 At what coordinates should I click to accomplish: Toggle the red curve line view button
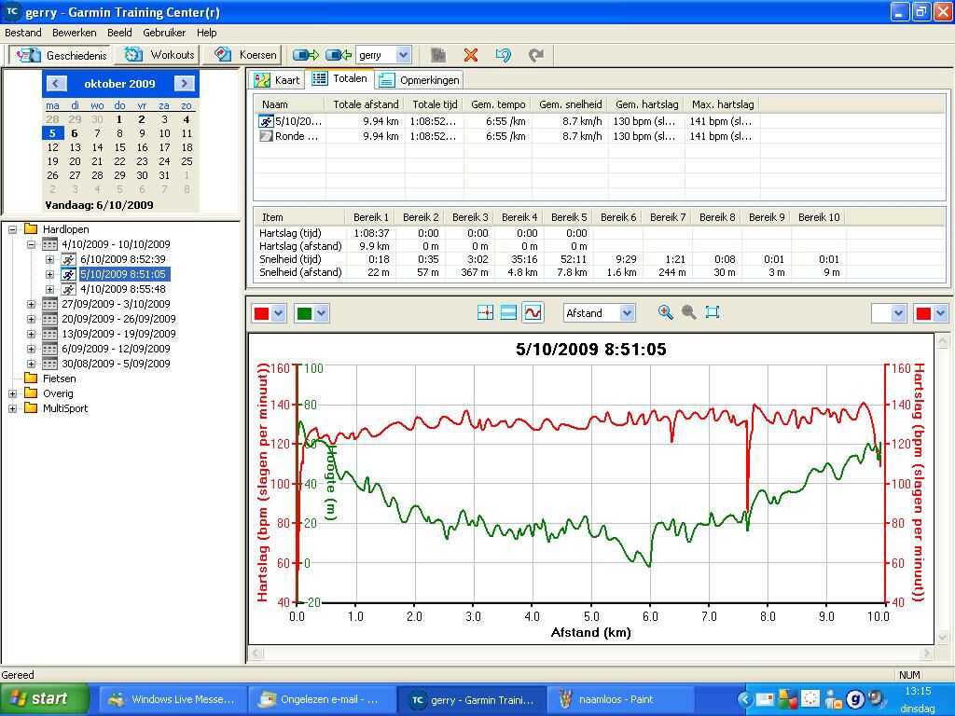click(533, 312)
